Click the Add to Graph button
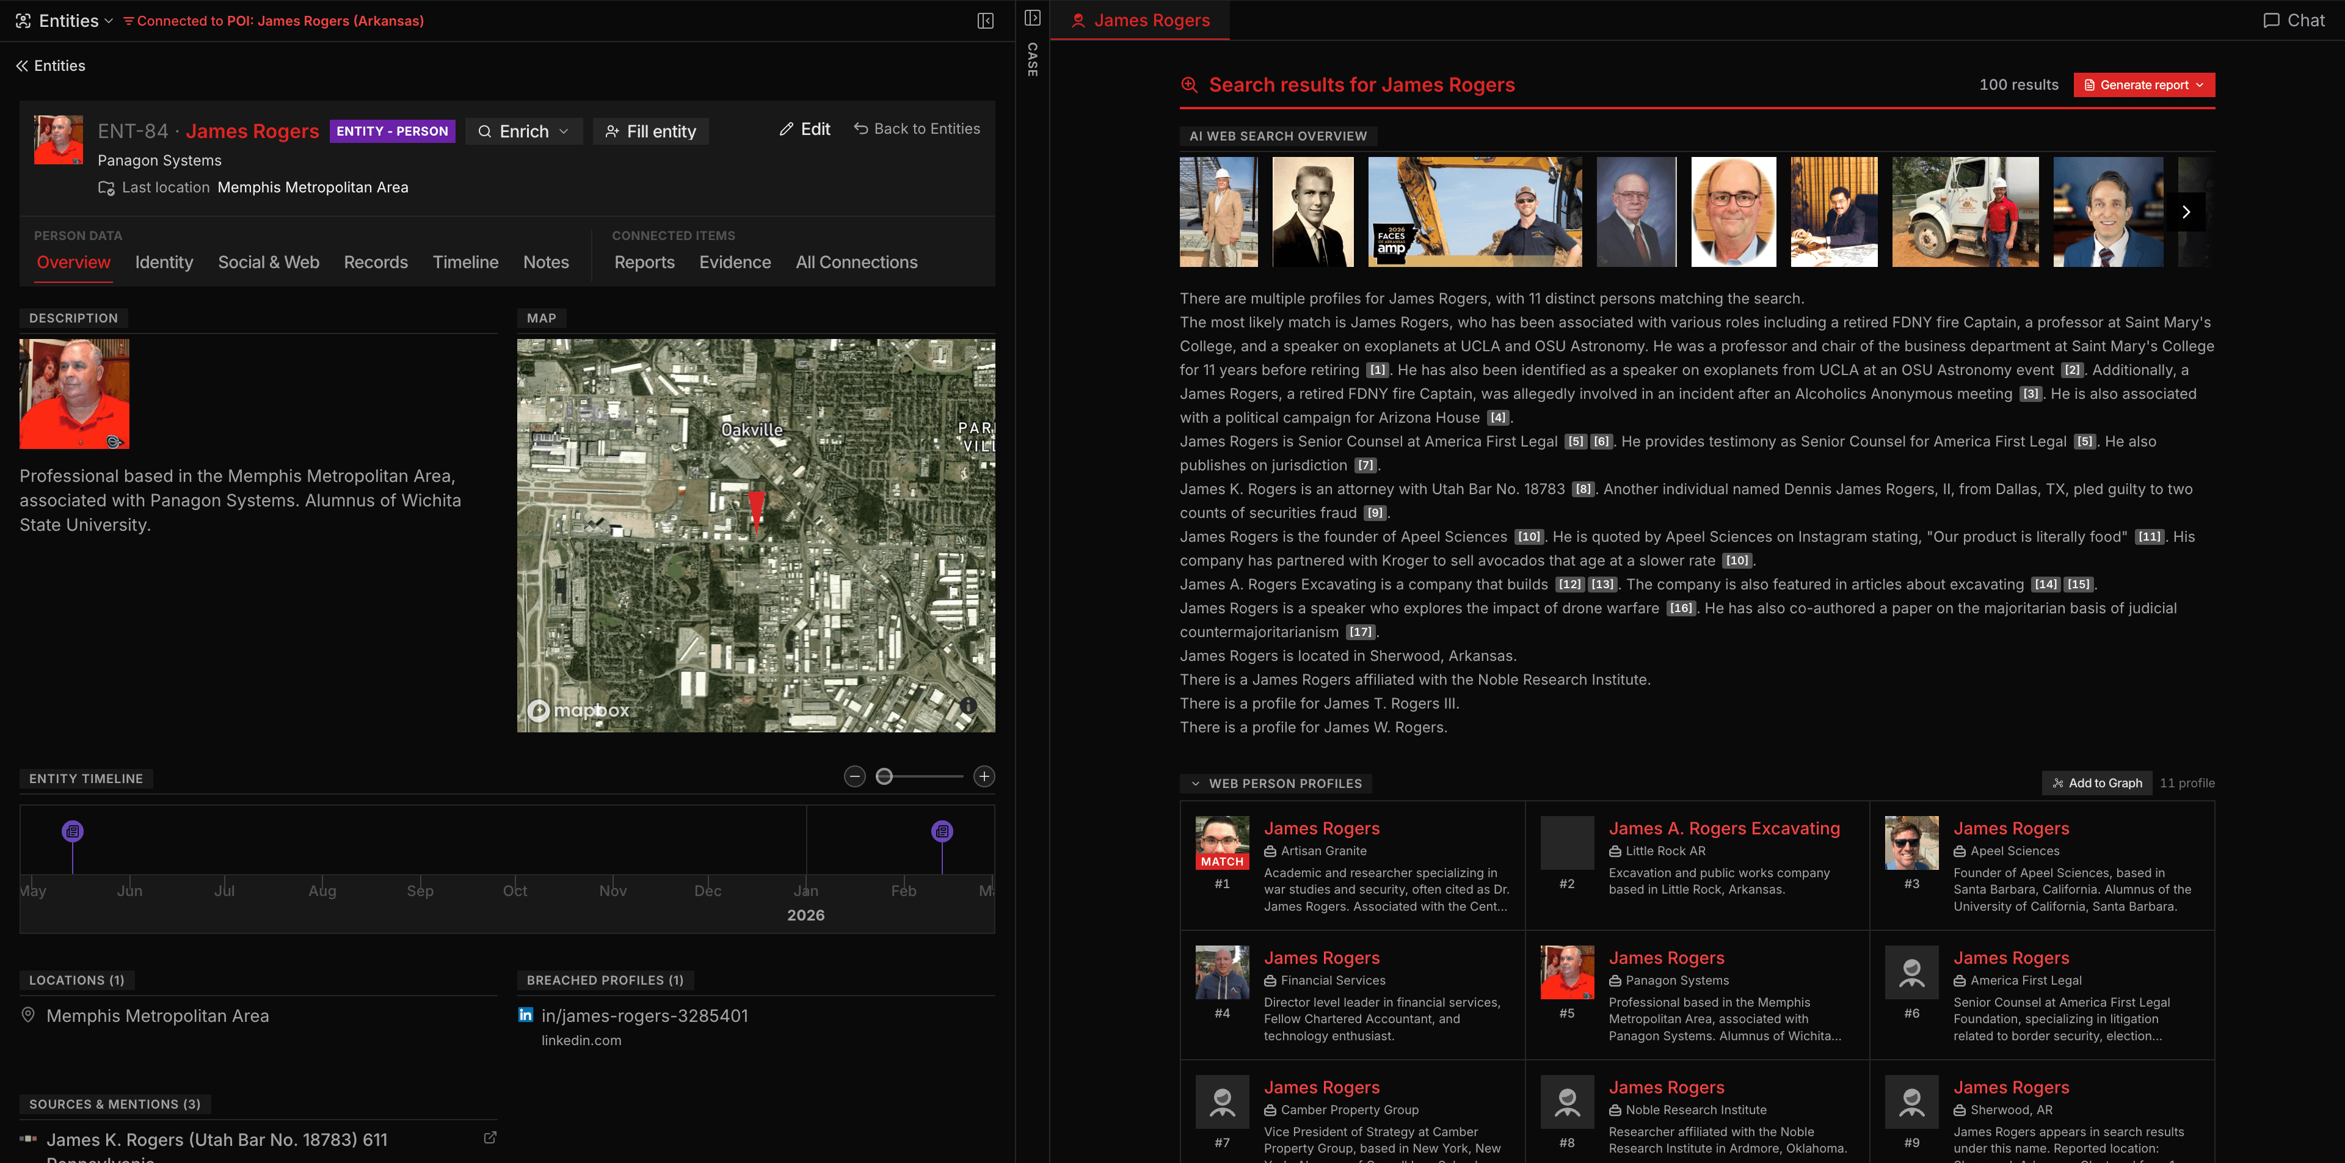 point(2096,783)
